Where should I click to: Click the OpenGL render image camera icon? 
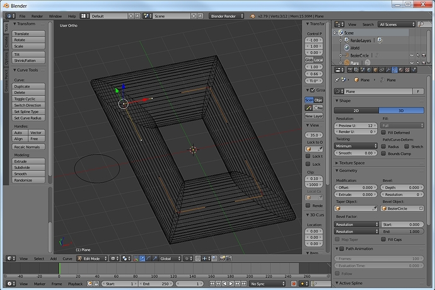222,258
